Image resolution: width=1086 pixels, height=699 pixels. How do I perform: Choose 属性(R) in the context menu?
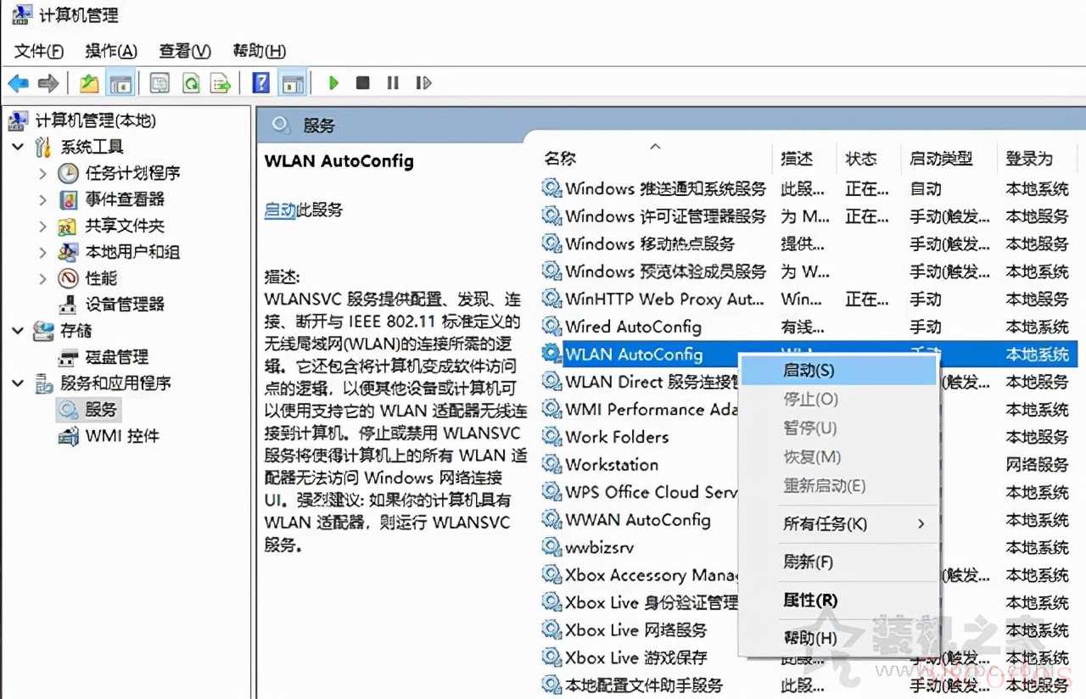pos(809,601)
